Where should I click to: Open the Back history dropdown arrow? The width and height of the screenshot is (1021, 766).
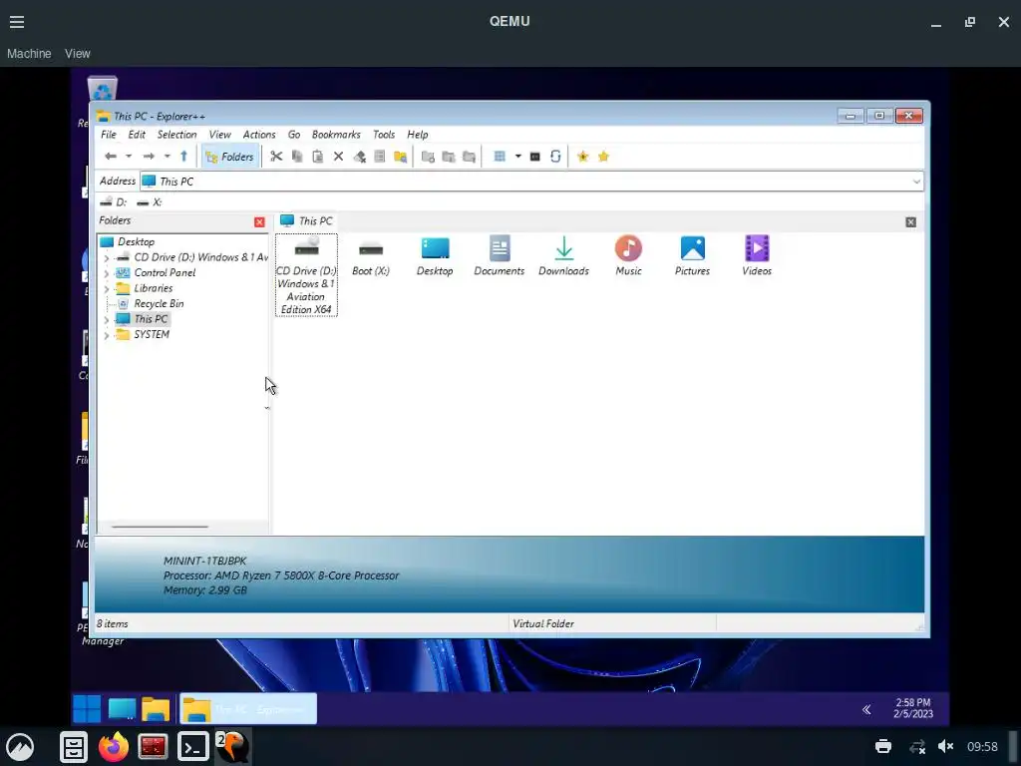pyautogui.click(x=129, y=157)
